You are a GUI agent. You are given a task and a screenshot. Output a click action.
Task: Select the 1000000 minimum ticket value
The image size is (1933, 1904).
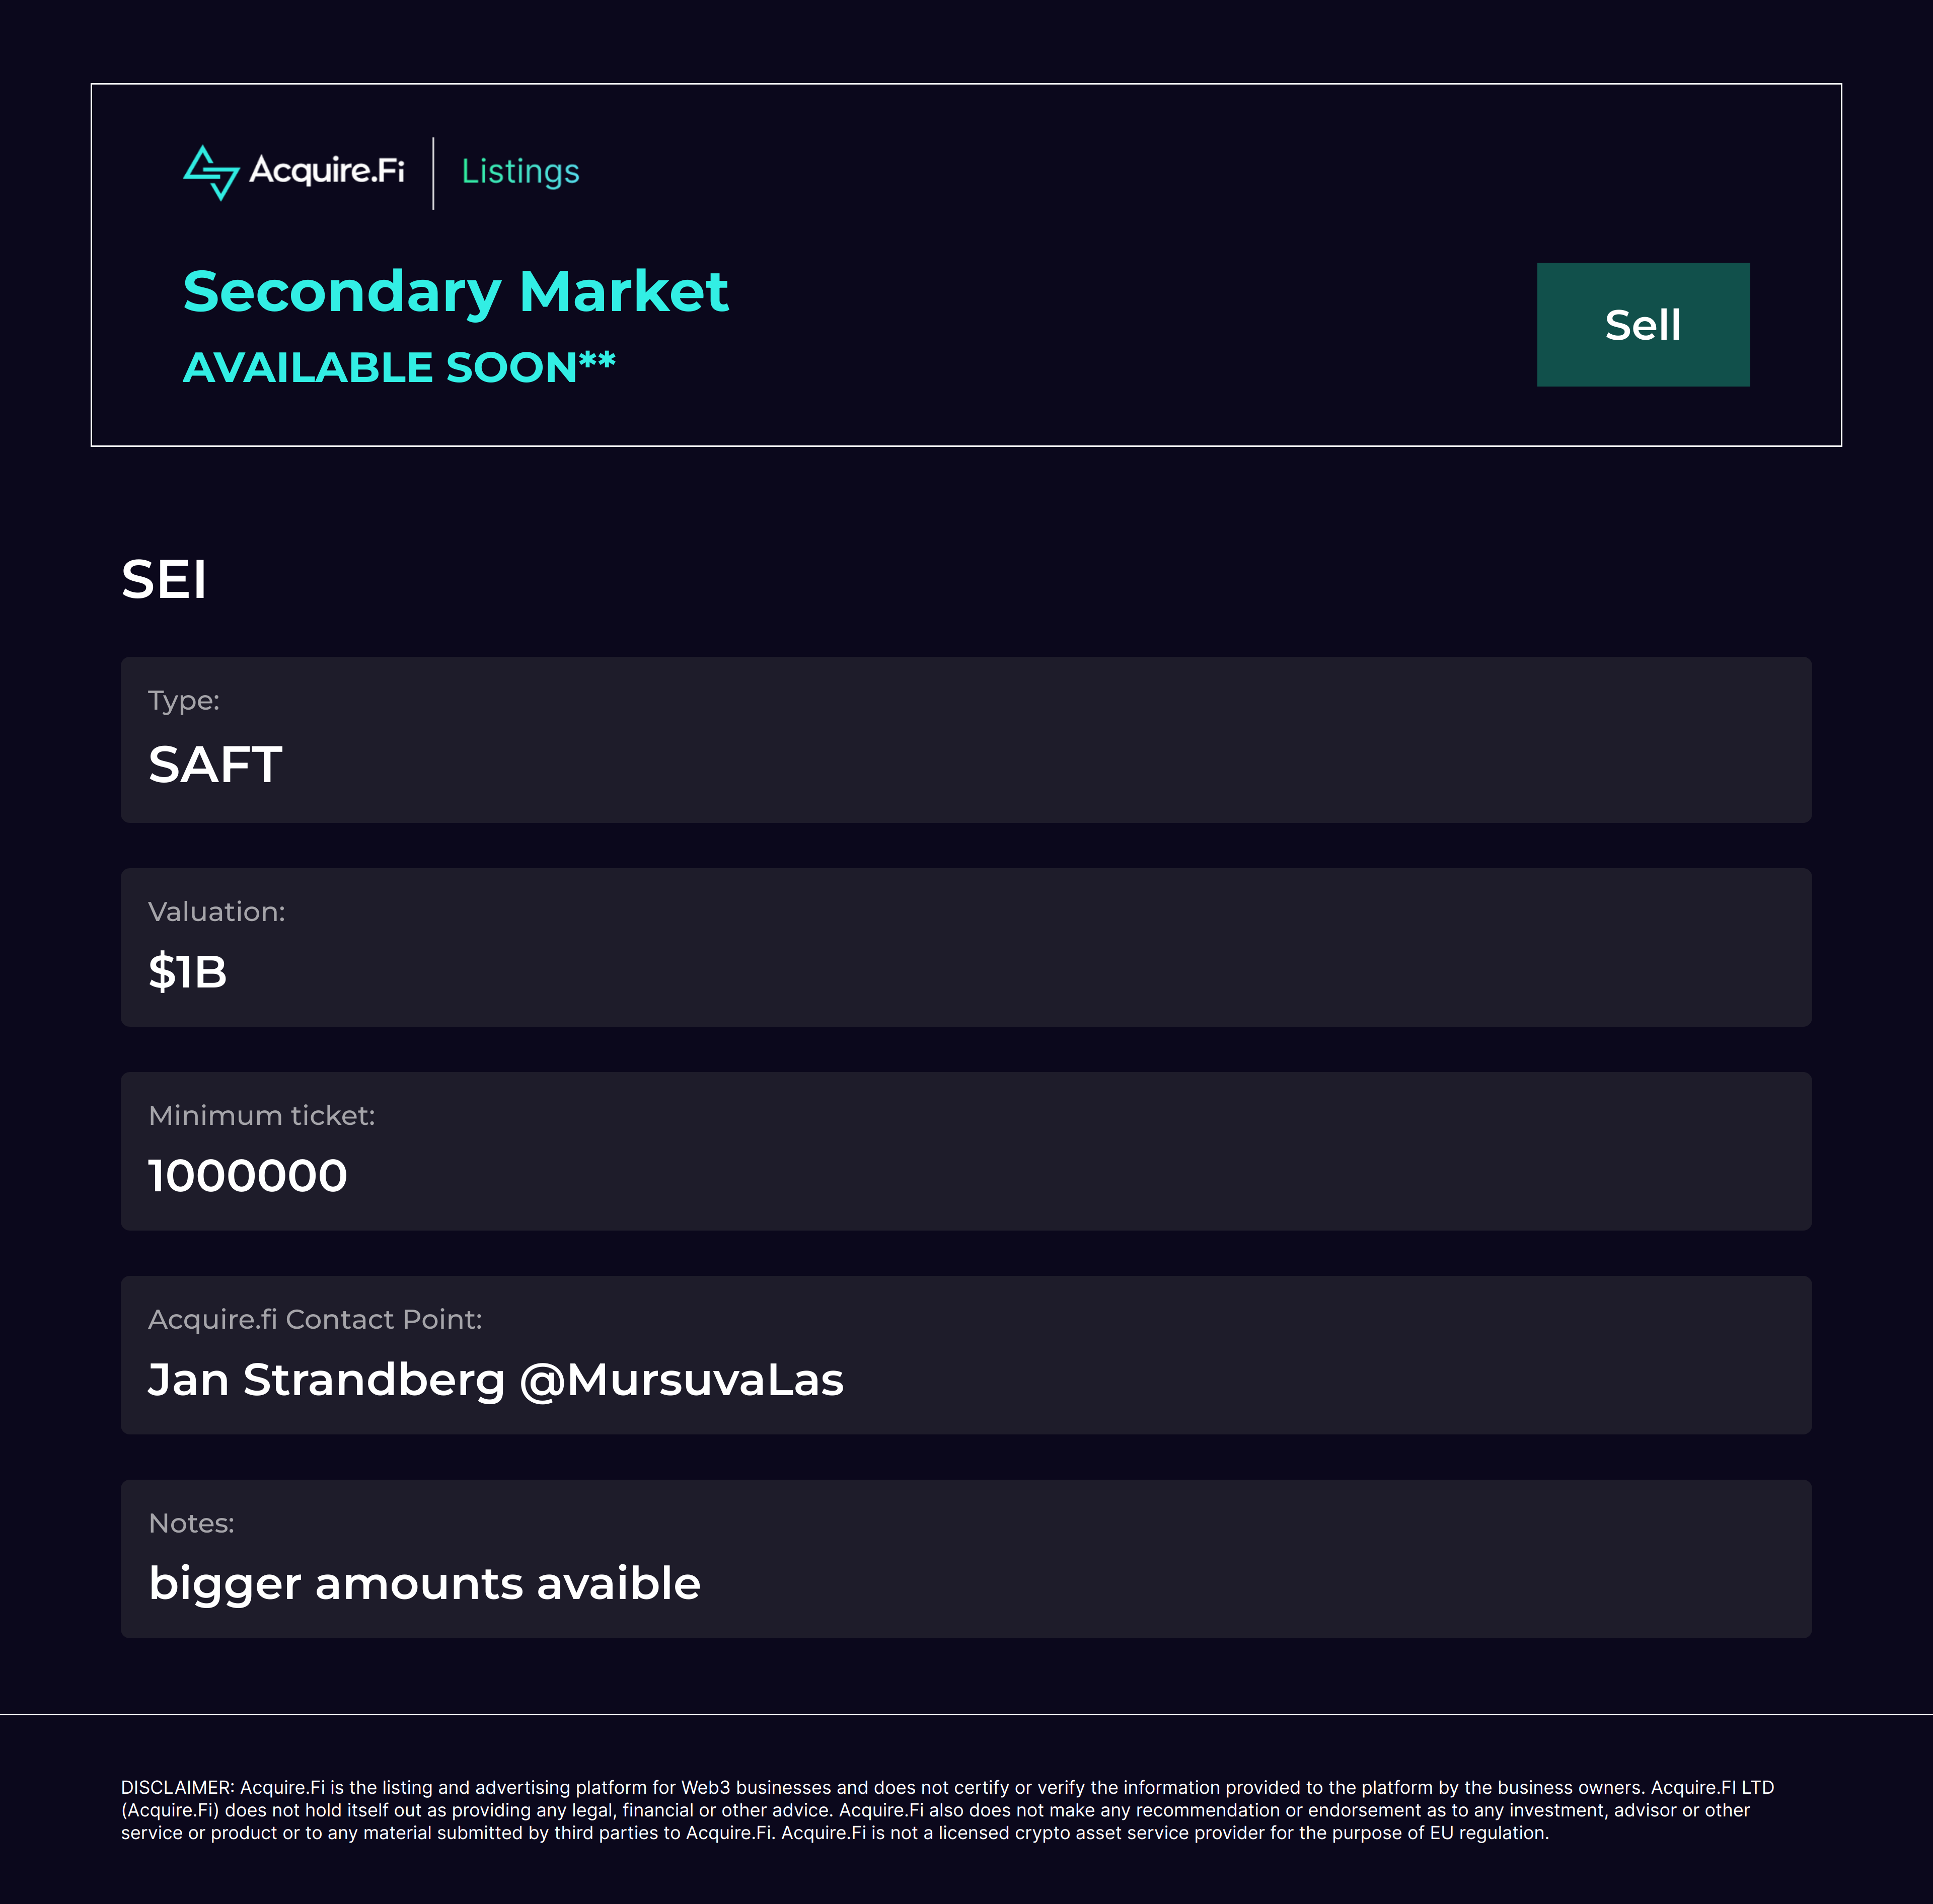point(248,1176)
